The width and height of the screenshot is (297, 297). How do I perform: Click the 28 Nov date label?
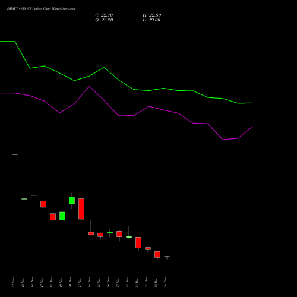[127, 282]
